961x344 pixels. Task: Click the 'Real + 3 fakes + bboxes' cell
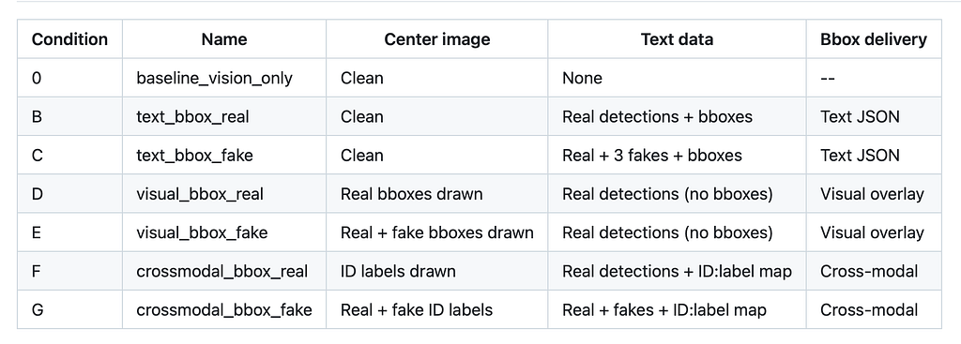(x=678, y=156)
